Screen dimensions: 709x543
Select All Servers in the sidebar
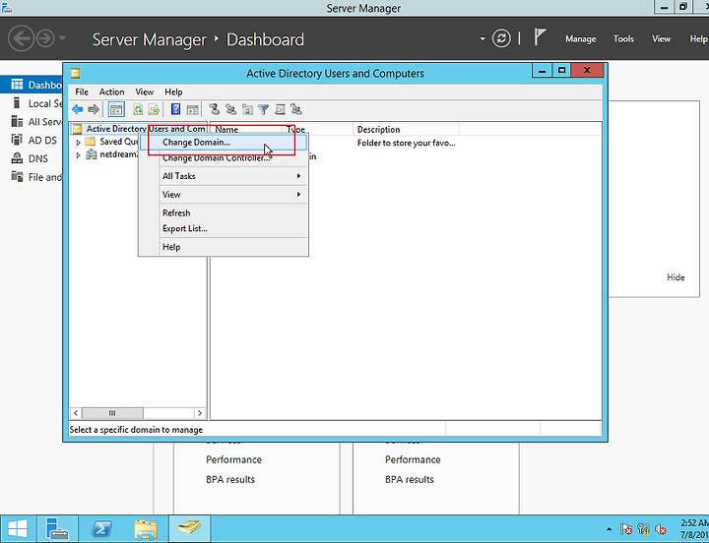click(32, 122)
